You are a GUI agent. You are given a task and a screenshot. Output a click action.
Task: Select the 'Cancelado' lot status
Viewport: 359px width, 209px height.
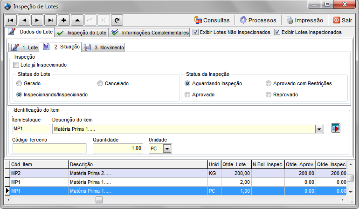tap(100, 83)
